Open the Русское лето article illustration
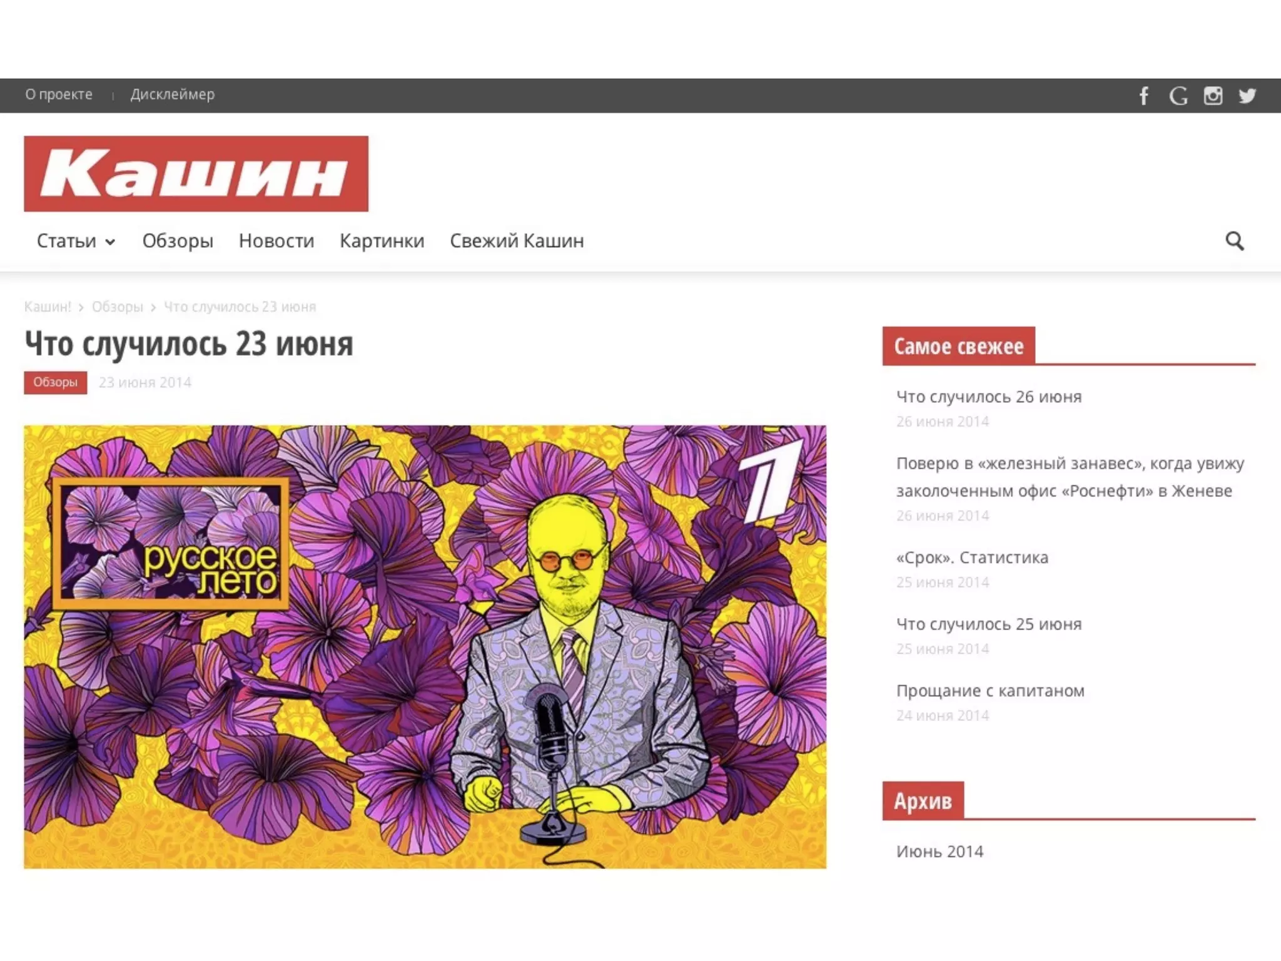 [425, 647]
